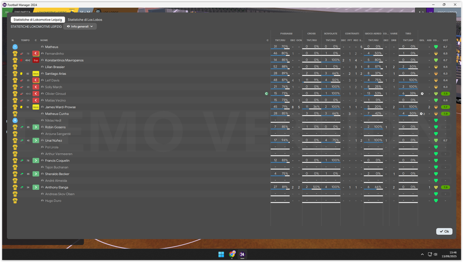Click the orange condition heart for Lilian Brassier
This screenshot has height=262, width=463.
click(436, 67)
